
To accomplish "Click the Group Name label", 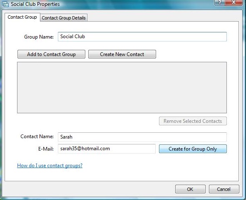I will tap(39, 37).
